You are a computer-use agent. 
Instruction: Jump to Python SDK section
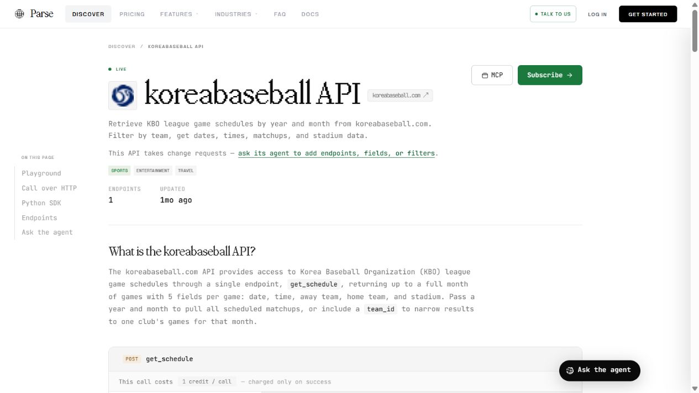click(x=41, y=203)
